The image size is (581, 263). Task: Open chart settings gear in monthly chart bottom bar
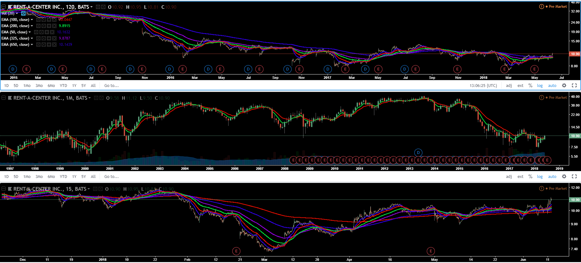pos(564,176)
